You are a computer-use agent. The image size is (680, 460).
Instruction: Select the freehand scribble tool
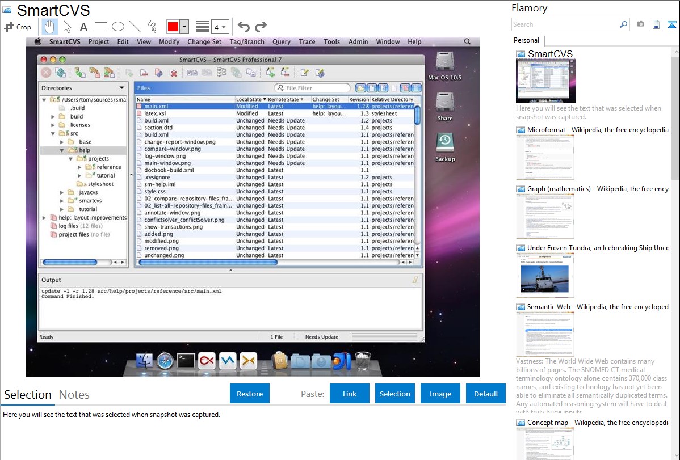pos(152,27)
